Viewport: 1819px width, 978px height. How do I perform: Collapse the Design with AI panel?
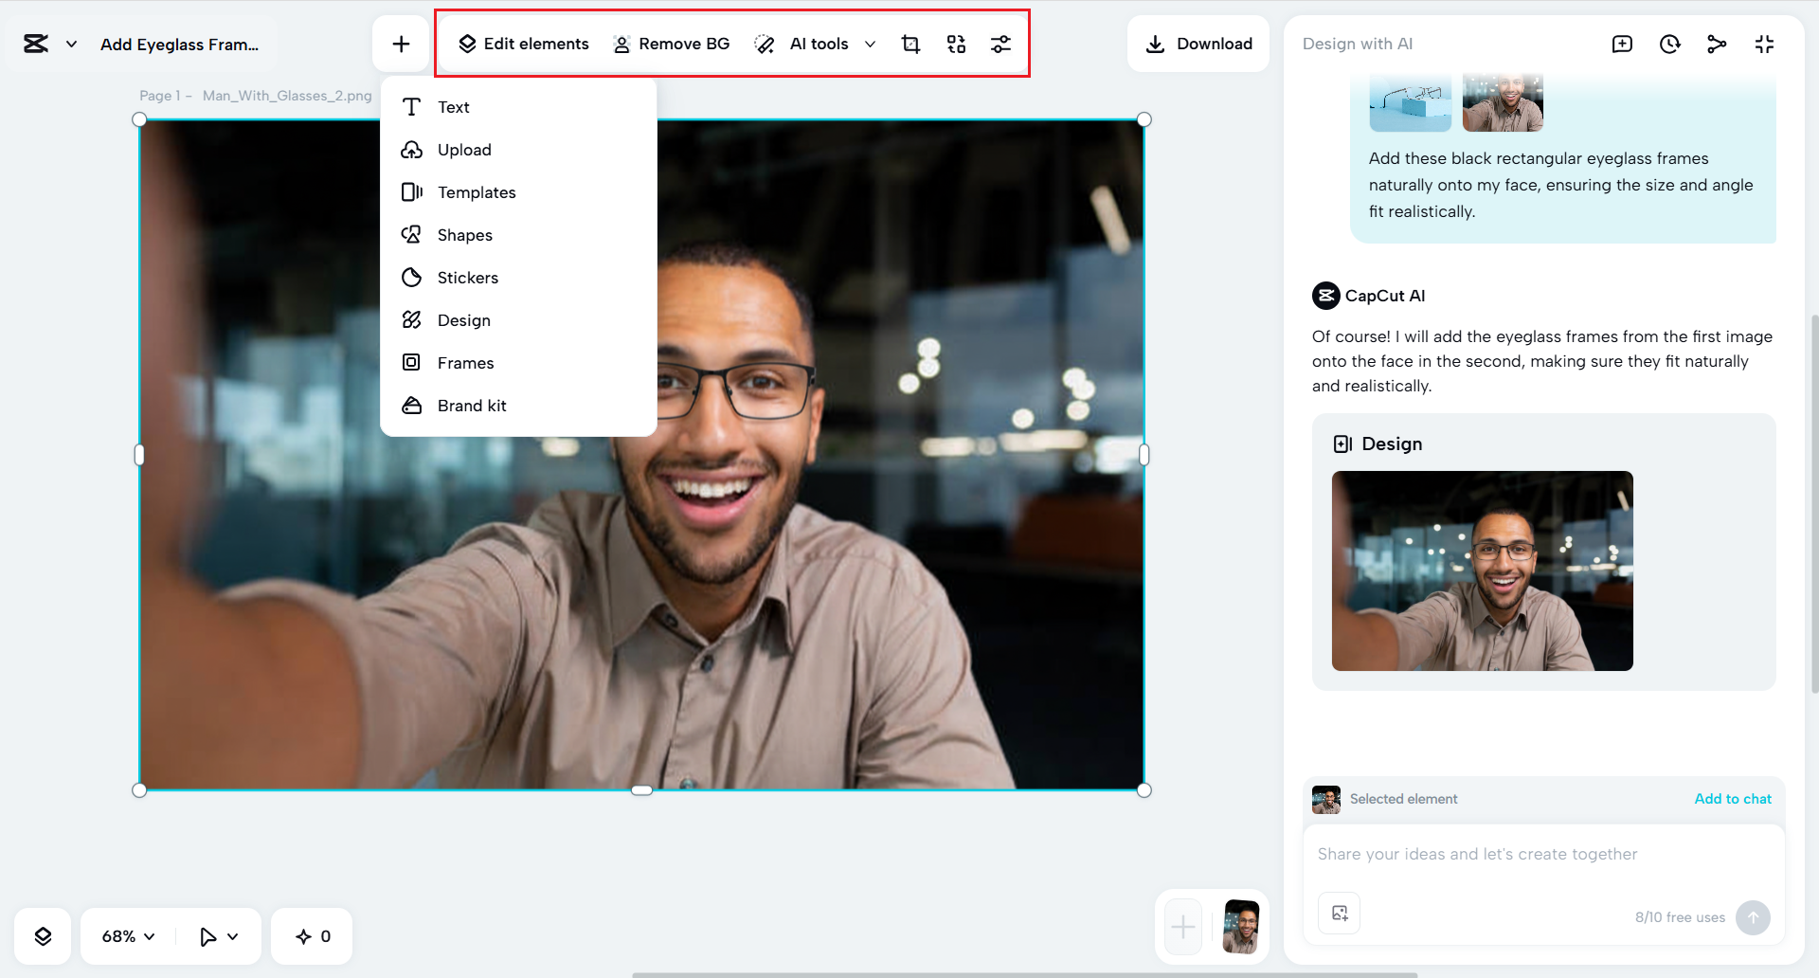click(x=1764, y=44)
